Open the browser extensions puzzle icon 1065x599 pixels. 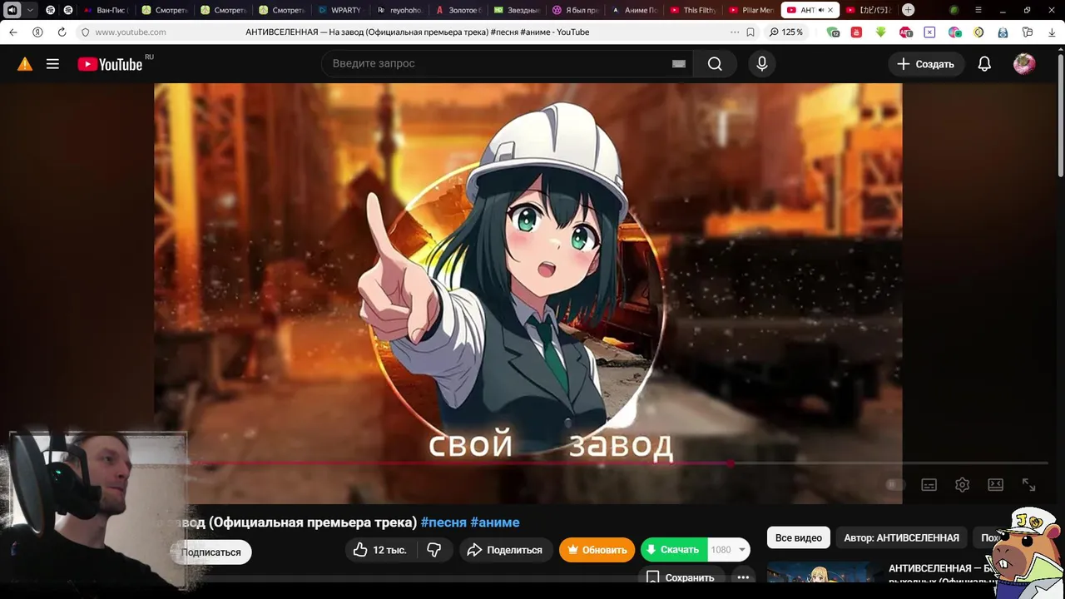[x=1028, y=32]
